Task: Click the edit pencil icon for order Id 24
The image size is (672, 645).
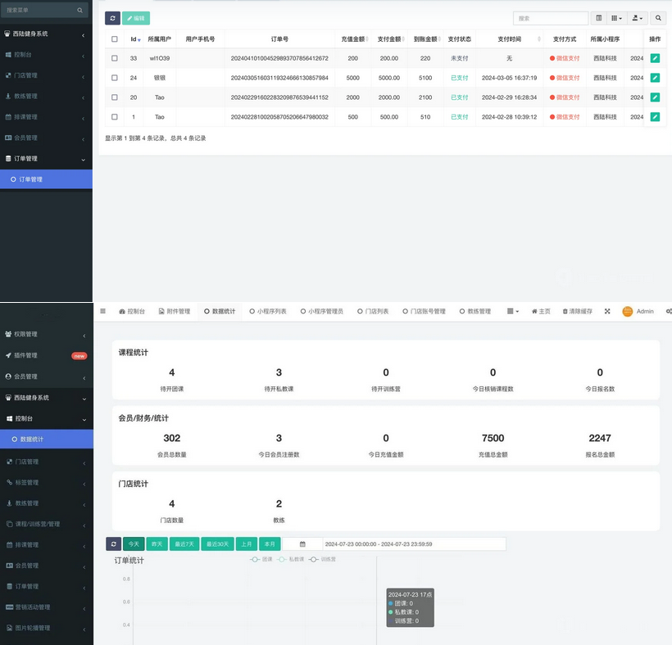Action: pos(655,78)
